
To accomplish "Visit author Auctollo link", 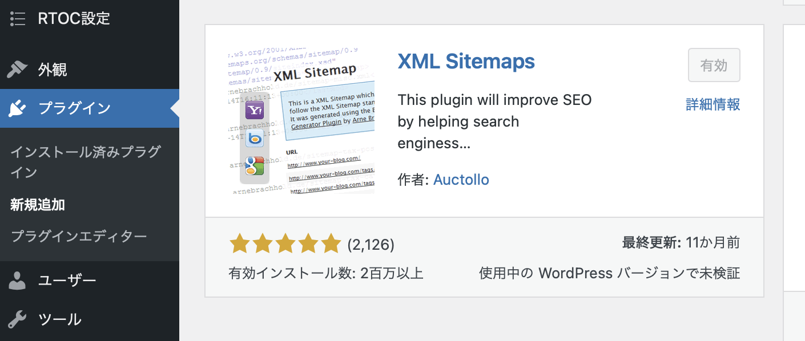I will (461, 180).
